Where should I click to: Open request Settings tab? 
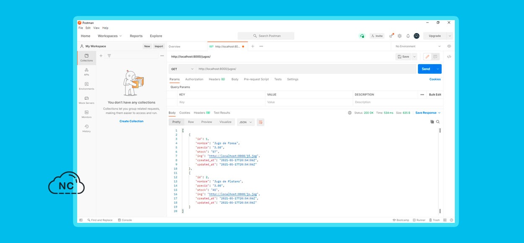coord(293,79)
